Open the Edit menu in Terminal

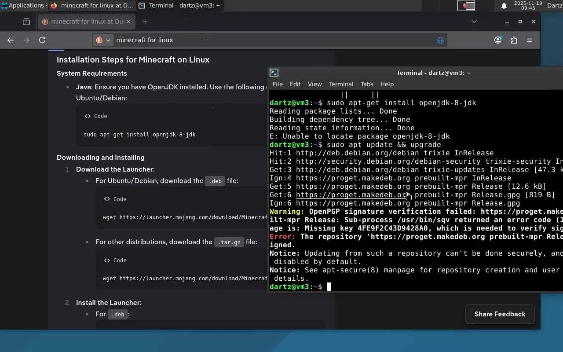pyautogui.click(x=295, y=84)
